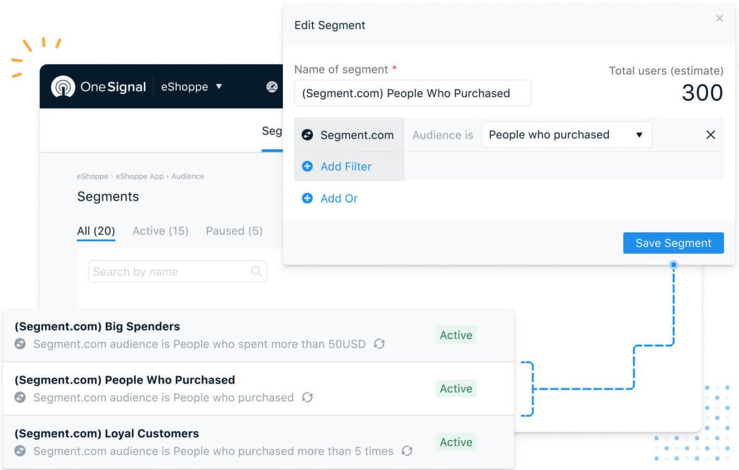Click the sync icon on the Loyal Customers row
This screenshot has height=470, width=739.
point(407,451)
